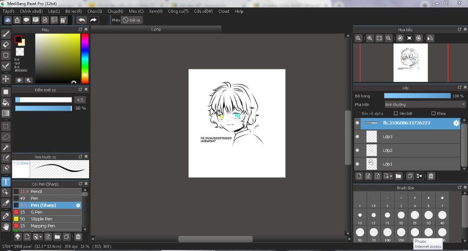The image size is (468, 251).
Task: Choose brush size 10 preset
Action: (x=360, y=217)
